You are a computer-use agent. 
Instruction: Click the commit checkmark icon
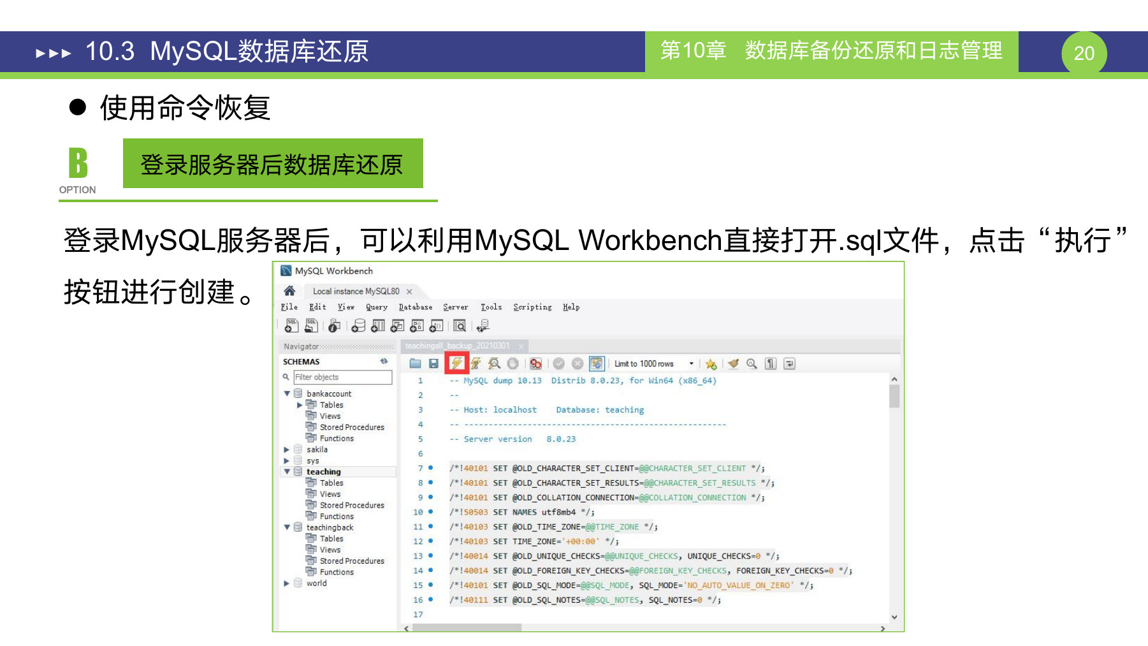click(559, 363)
